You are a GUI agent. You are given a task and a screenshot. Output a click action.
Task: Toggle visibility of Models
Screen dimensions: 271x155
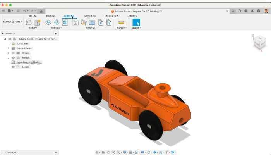(x=13, y=58)
